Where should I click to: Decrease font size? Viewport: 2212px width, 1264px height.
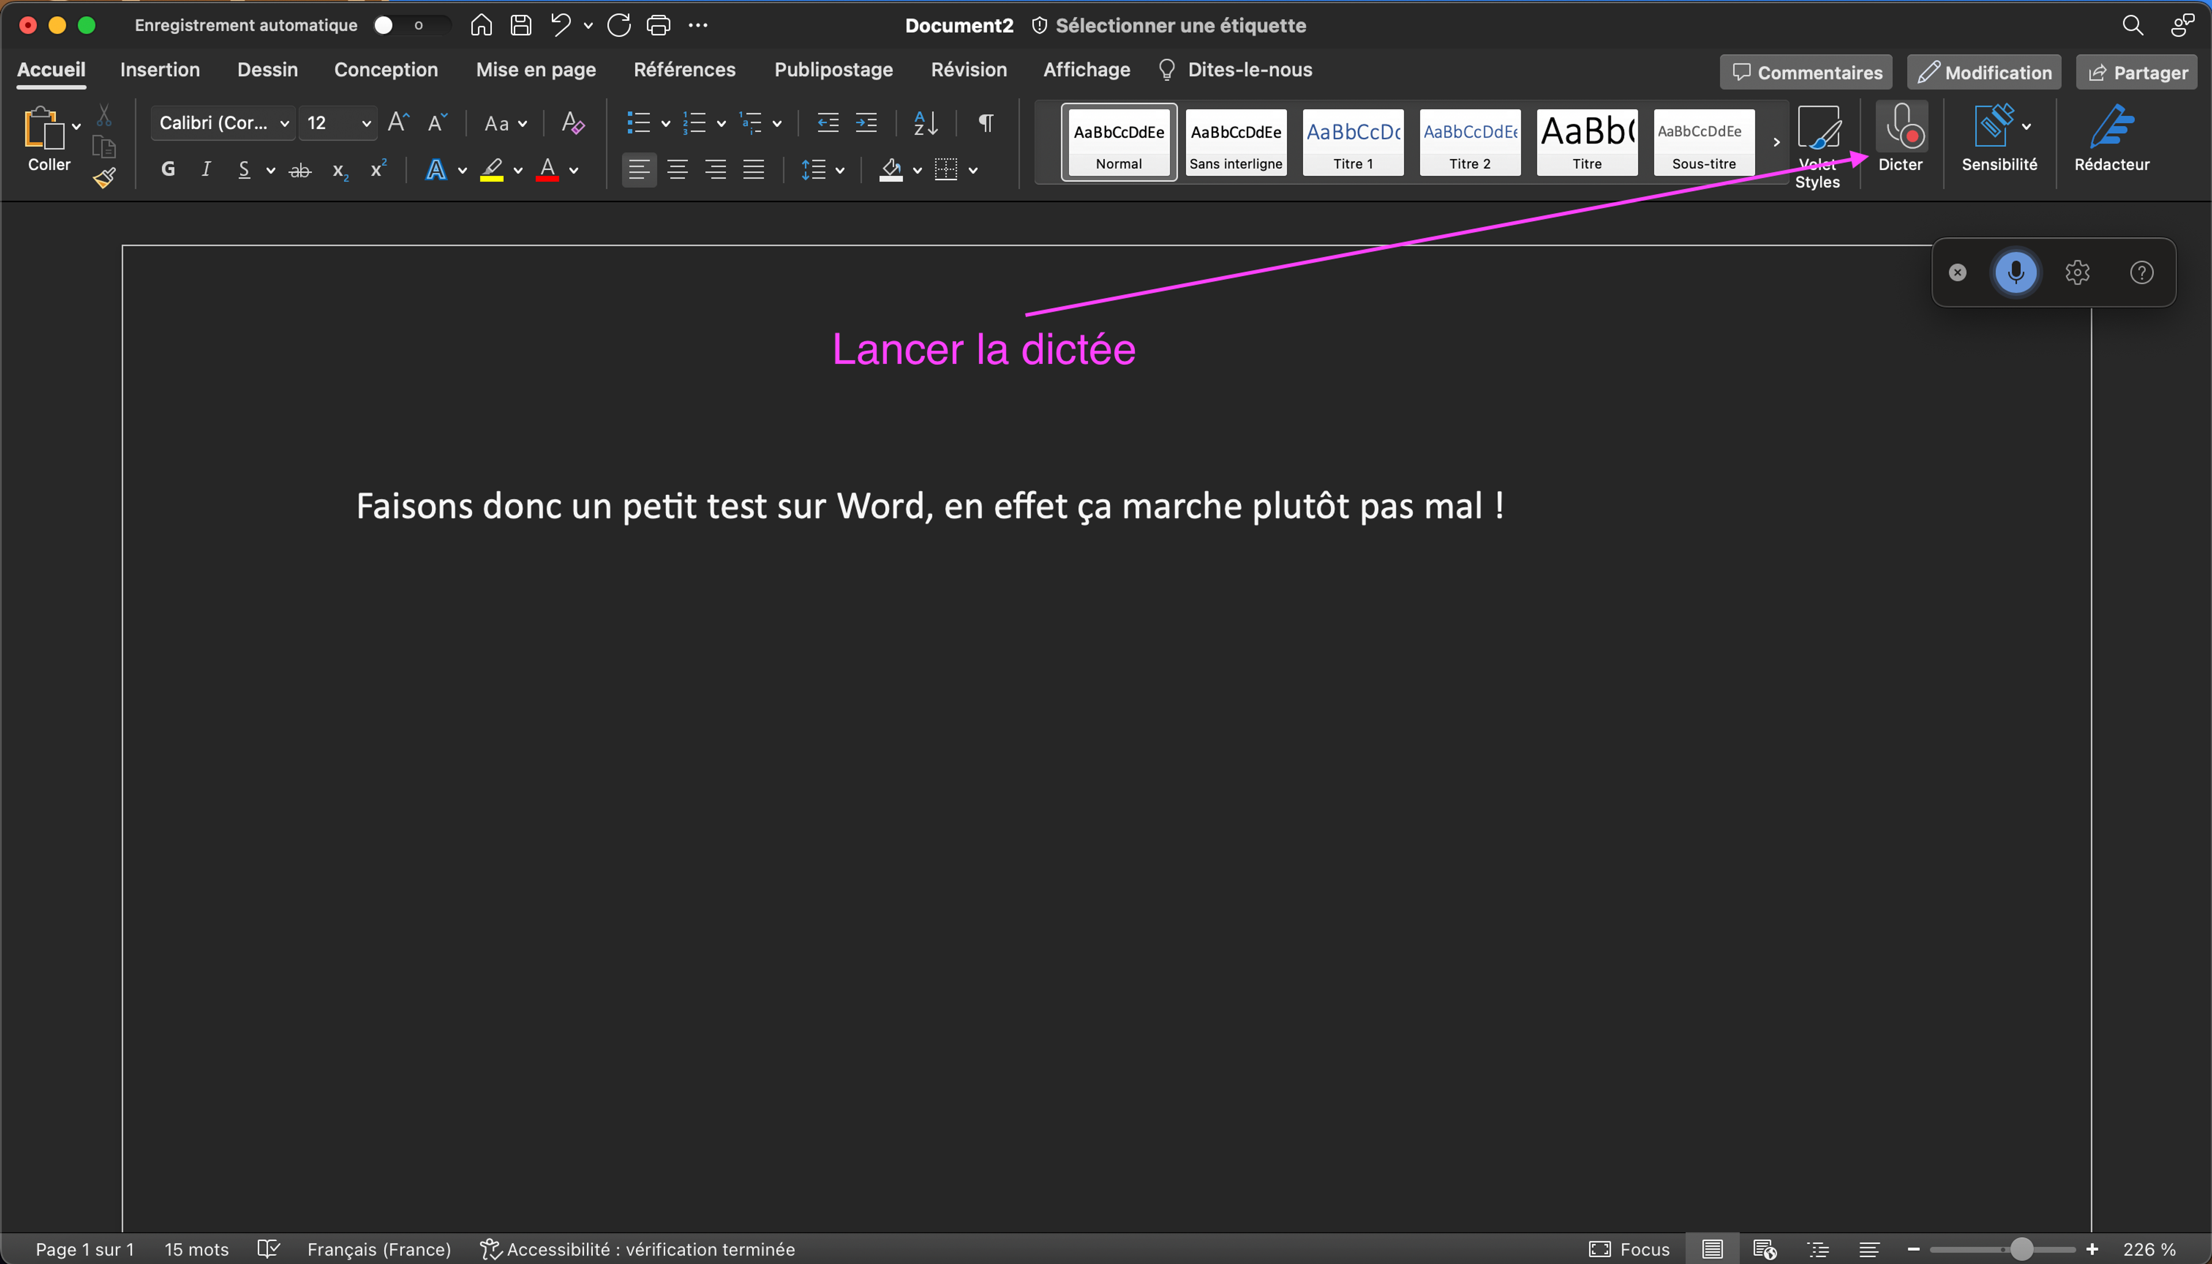click(437, 122)
